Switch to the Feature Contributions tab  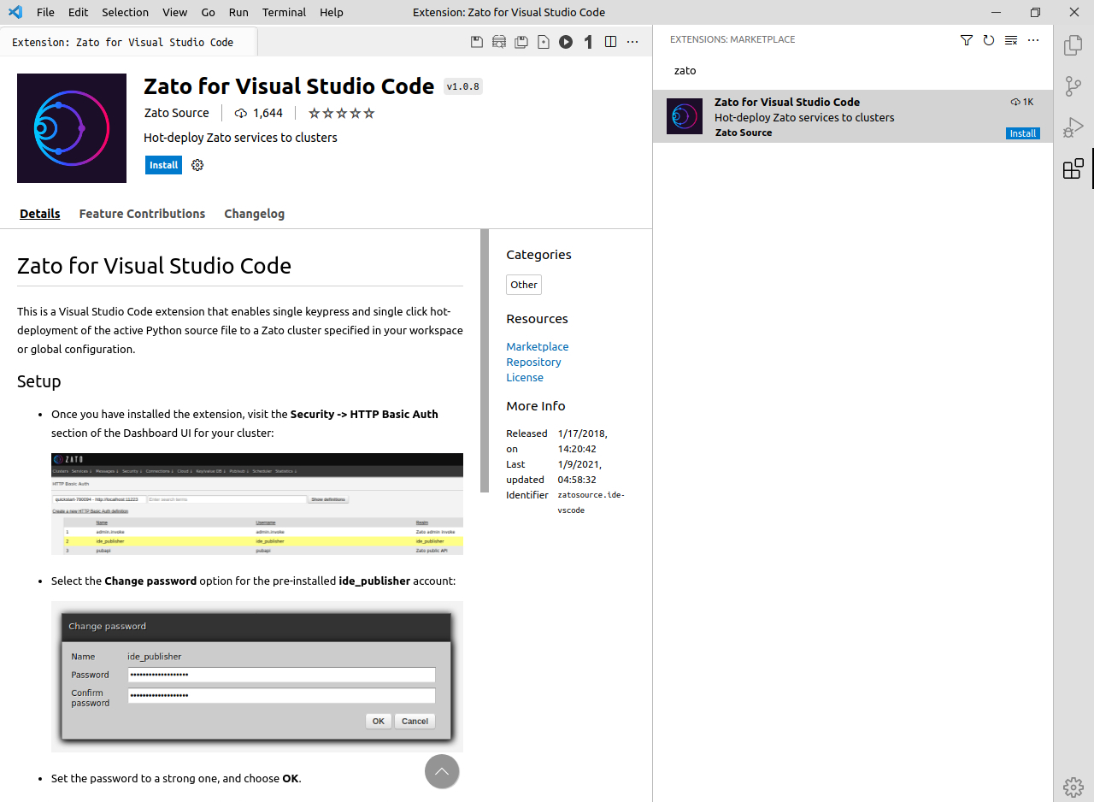coord(142,214)
